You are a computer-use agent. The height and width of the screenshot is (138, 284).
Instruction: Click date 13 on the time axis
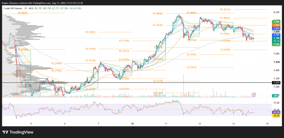click(233, 123)
